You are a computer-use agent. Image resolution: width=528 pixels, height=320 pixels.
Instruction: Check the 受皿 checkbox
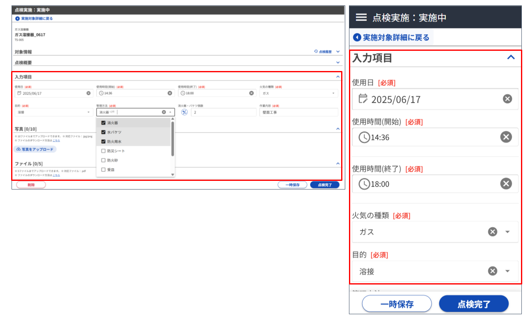point(103,169)
